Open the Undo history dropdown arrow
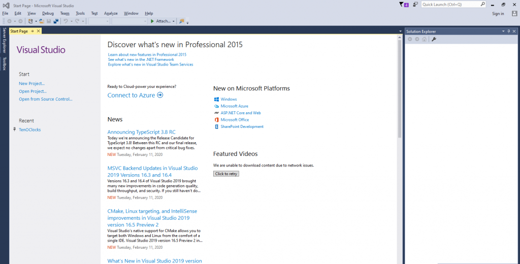 point(71,21)
